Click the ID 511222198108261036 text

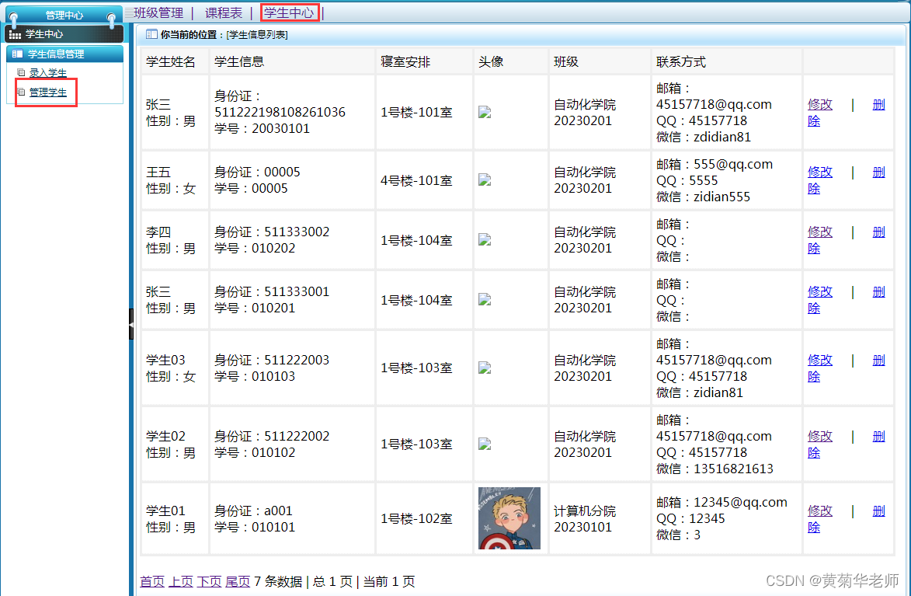(x=280, y=112)
